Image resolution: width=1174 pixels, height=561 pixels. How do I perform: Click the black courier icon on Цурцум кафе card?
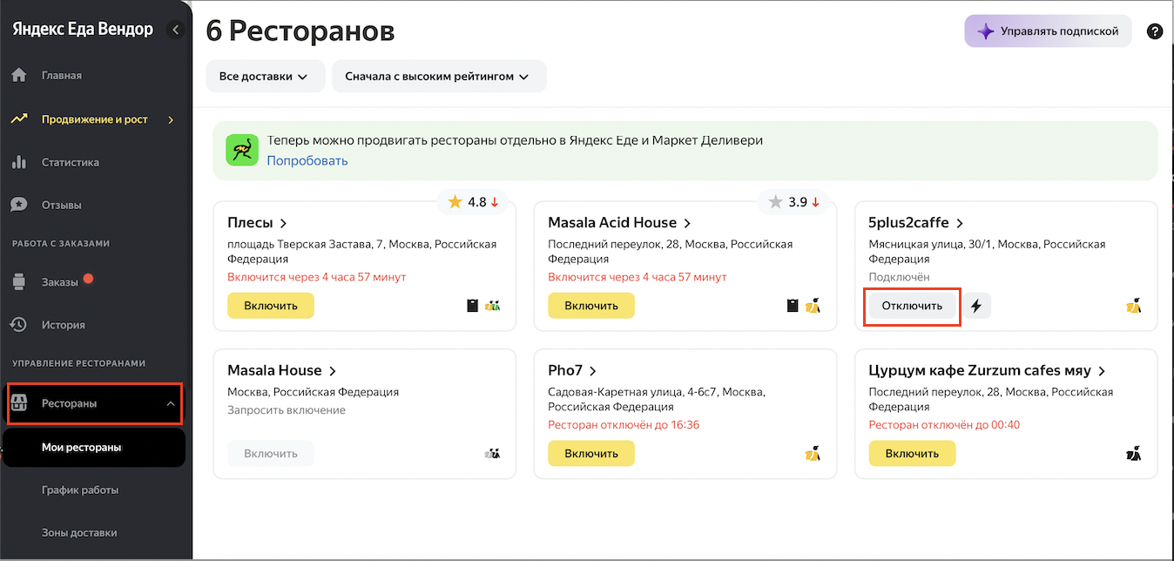pyautogui.click(x=1134, y=453)
